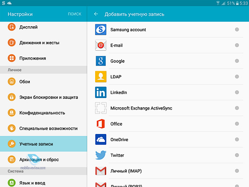Choose the LinkedIn account label
Image resolution: width=249 pixels, height=187 pixels.
click(x=119, y=93)
